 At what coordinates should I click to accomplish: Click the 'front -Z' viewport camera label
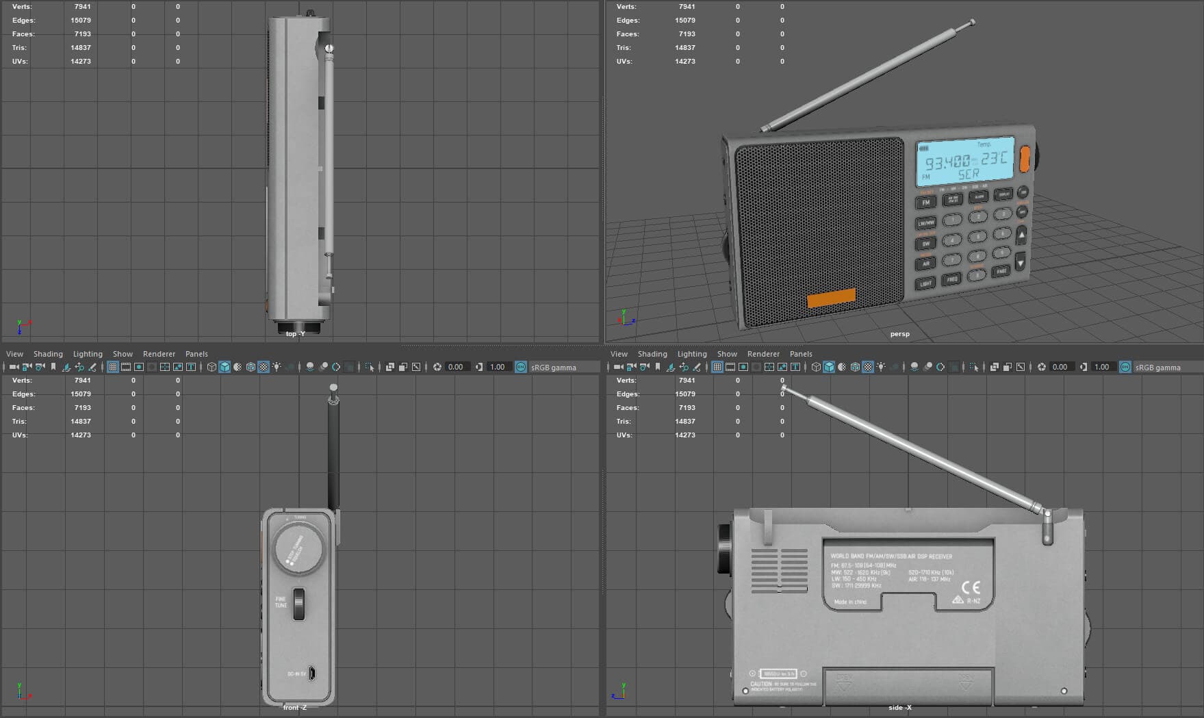[295, 708]
